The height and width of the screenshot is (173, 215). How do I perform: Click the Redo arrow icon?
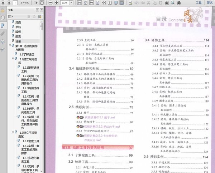coord(143,3)
